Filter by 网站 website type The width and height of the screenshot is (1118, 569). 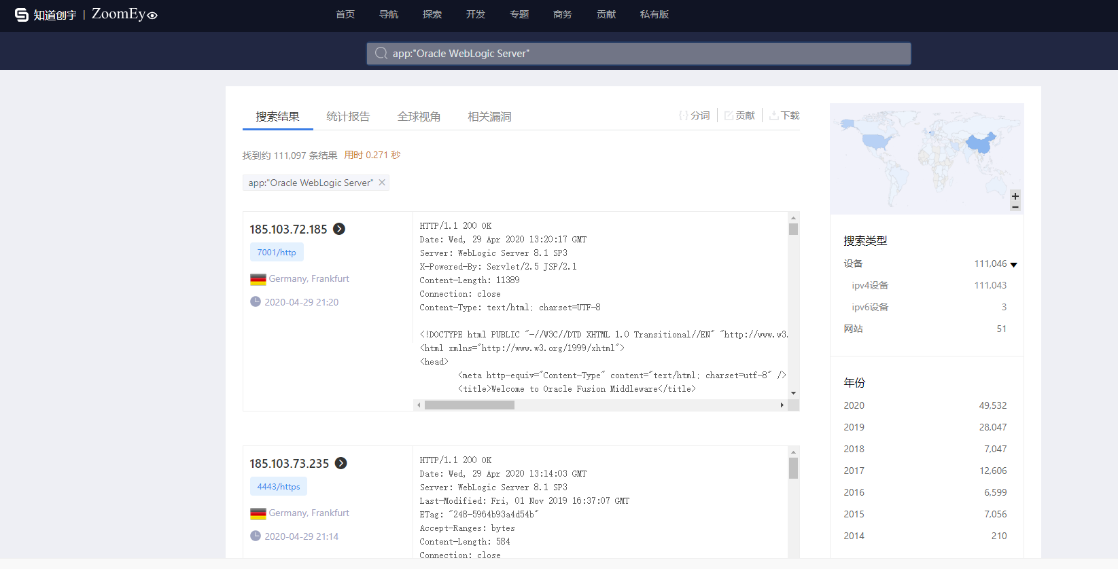pos(854,329)
